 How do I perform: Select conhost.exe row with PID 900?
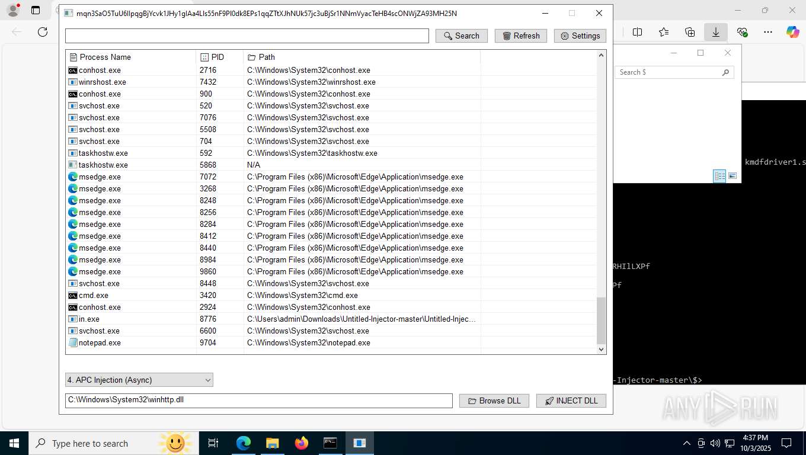[x=331, y=94]
